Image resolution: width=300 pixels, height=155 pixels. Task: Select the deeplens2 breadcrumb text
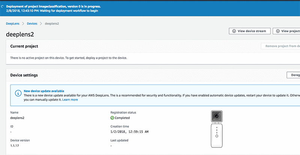pyautogui.click(x=52, y=24)
